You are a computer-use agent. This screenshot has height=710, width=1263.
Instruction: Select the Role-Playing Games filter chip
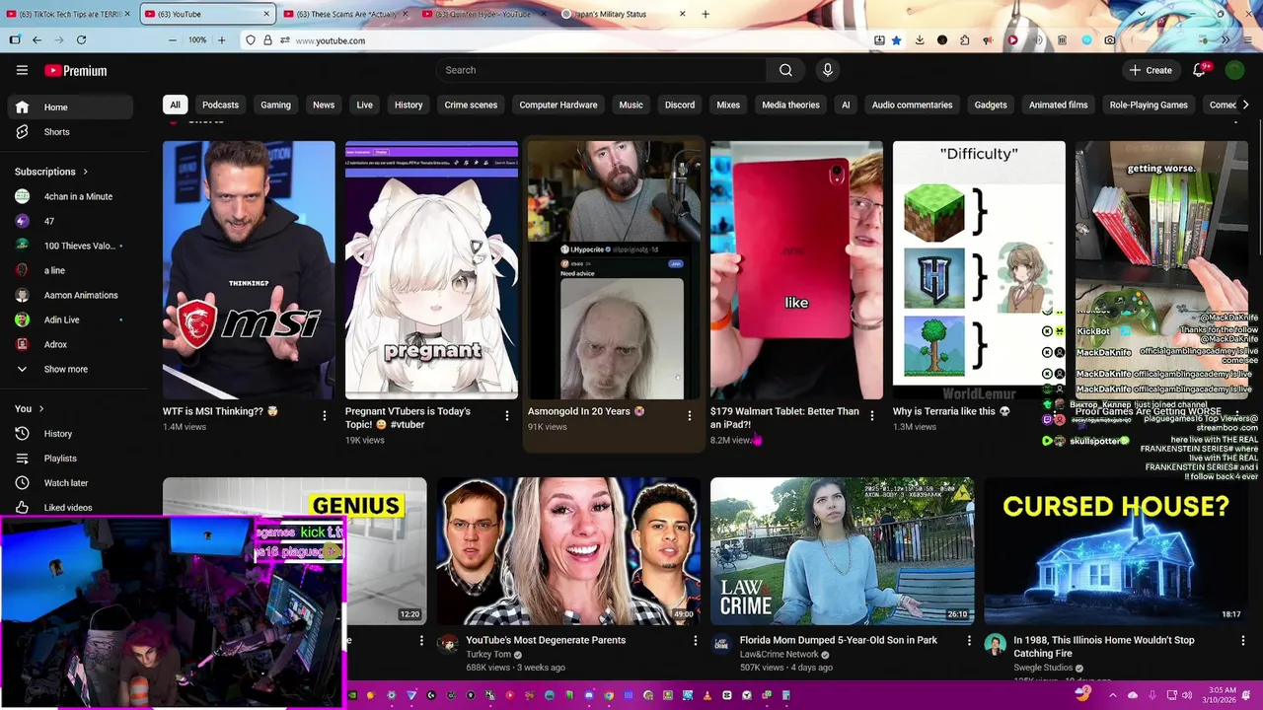click(1149, 105)
